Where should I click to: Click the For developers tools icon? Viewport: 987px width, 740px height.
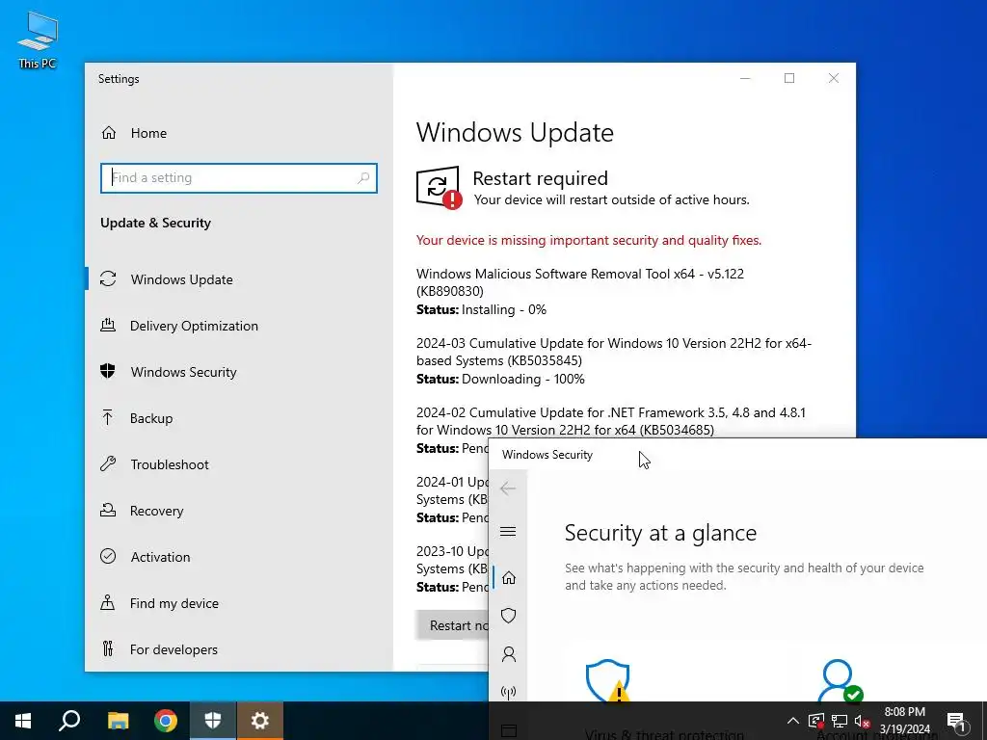point(108,648)
